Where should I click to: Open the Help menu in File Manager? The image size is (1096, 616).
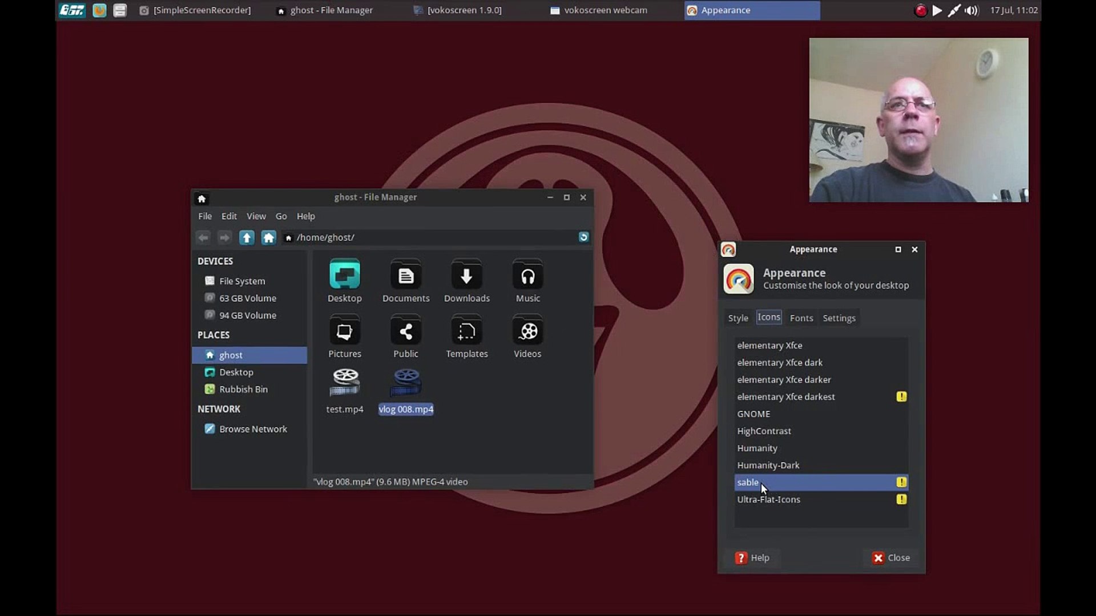[x=306, y=216]
